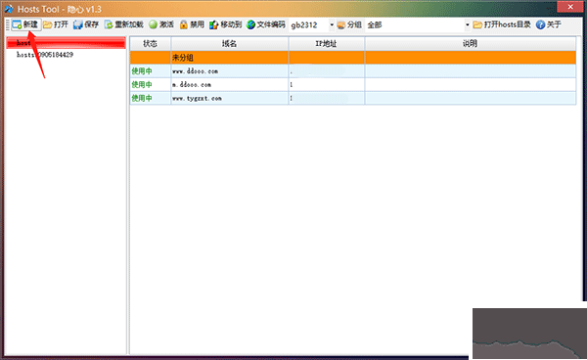Click 打开hosts目录 folder button
Image resolution: width=587 pixels, height=360 pixels.
(x=502, y=24)
